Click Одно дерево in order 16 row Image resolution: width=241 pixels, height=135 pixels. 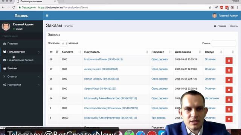click(x=160, y=79)
